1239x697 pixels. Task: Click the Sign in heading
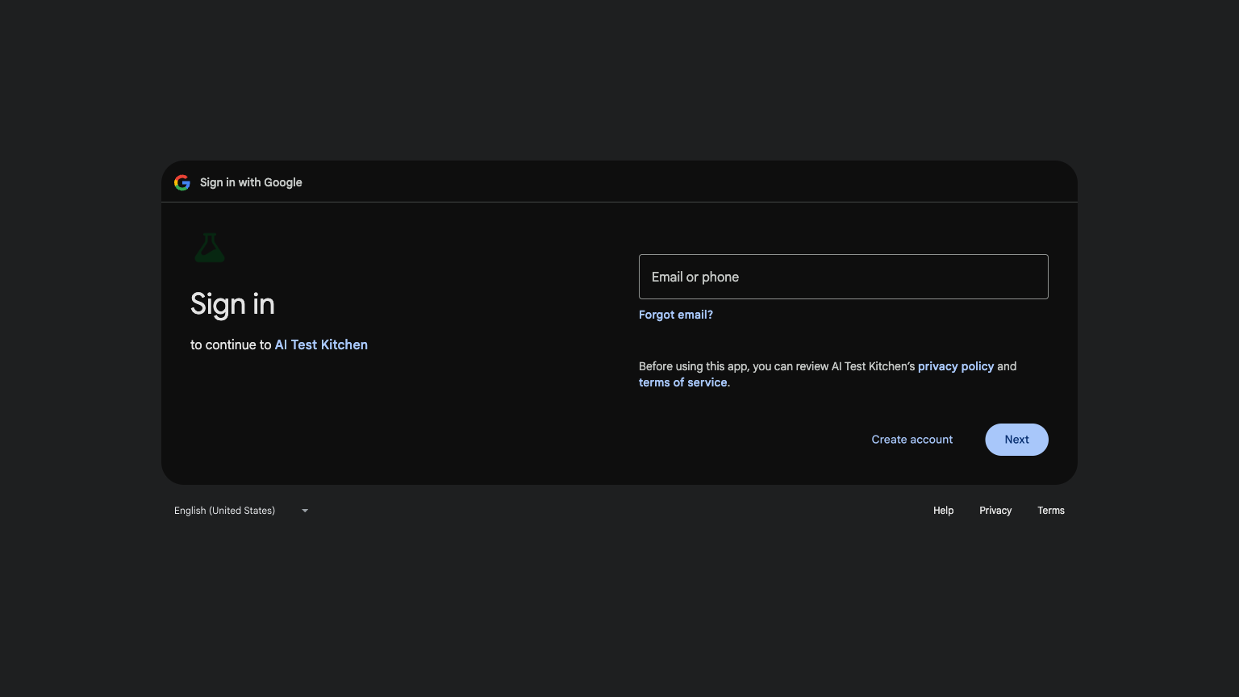(x=232, y=304)
